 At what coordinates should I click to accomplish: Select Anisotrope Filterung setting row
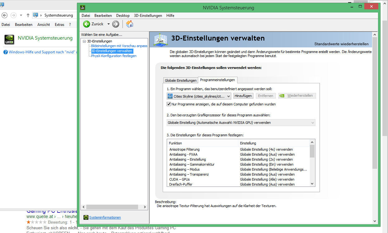pyautogui.click(x=238, y=149)
